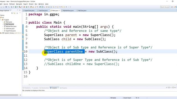The height and width of the screenshot is (99, 177).
Task: Click the Display Selected Console icon
Action: (x=169, y=87)
